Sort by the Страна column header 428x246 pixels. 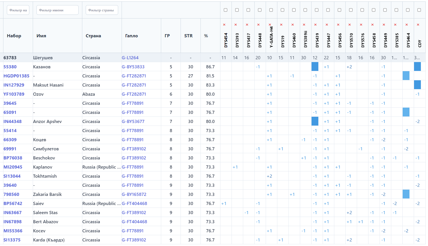point(93,36)
